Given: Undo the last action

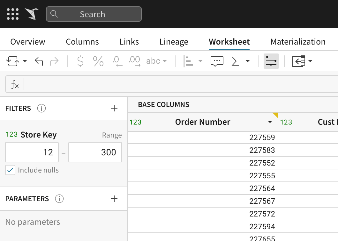Looking at the screenshot, I should (39, 61).
